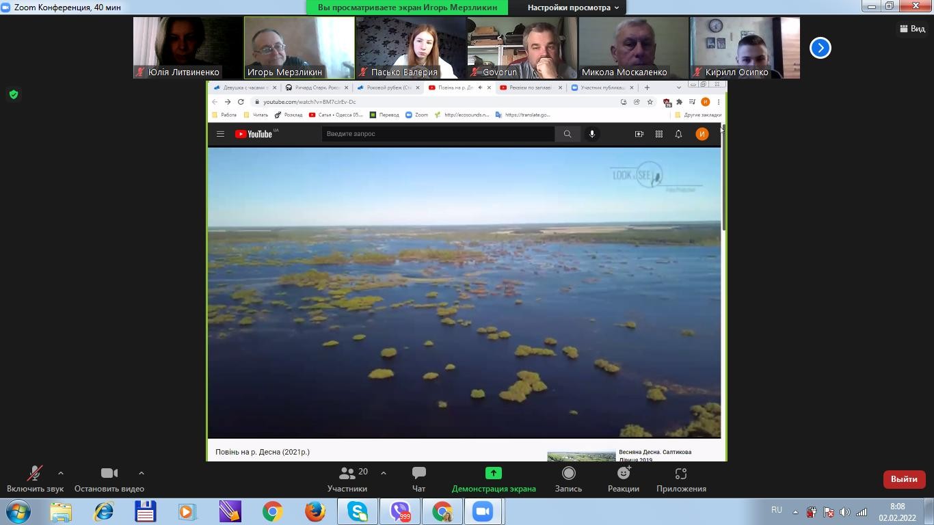Expand the participants options arrow

[x=383, y=472]
